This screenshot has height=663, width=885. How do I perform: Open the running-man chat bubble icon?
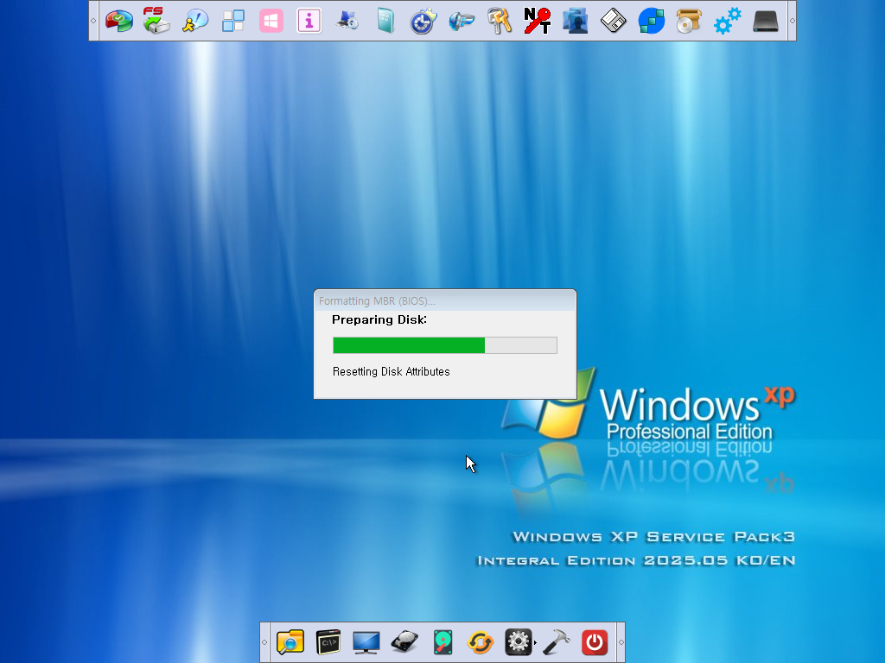pyautogui.click(x=195, y=21)
